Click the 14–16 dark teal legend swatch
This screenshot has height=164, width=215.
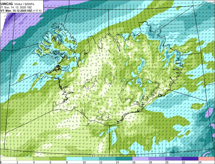tap(124, 159)
